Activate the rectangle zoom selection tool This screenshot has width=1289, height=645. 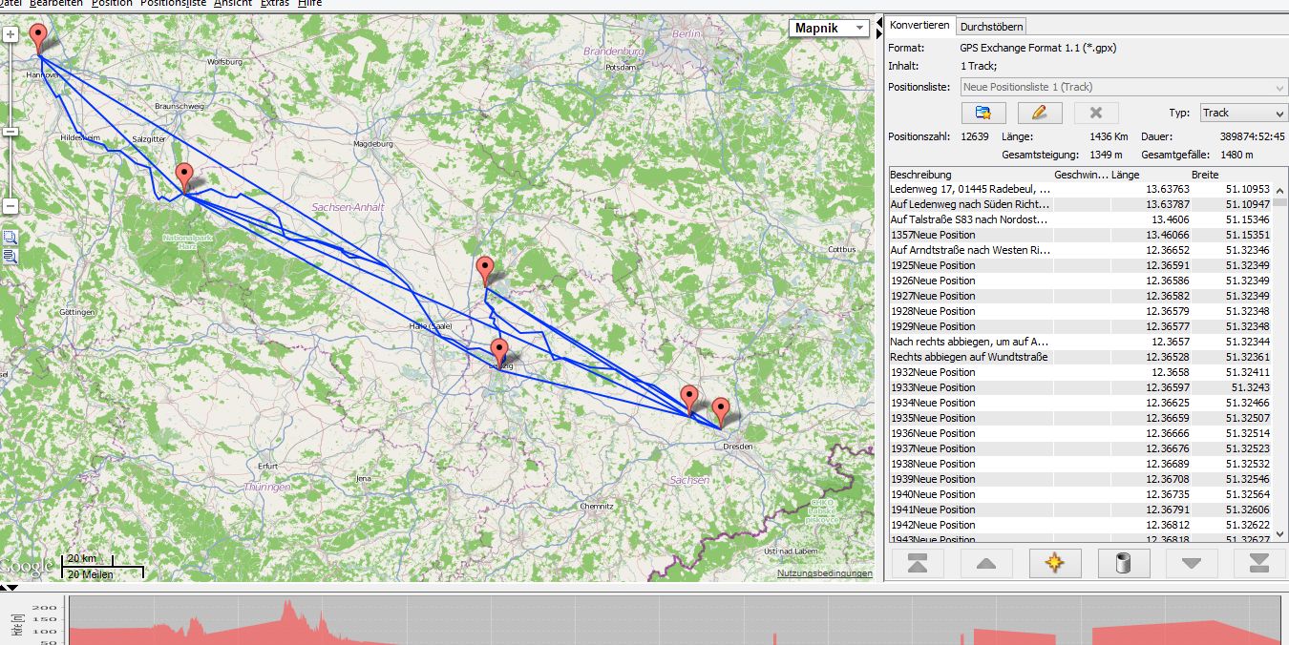[x=10, y=238]
